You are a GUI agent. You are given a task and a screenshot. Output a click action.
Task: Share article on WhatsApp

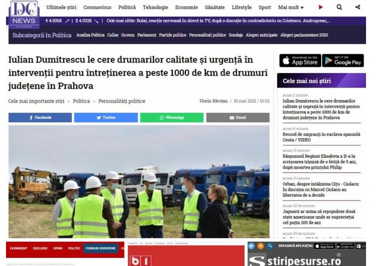point(172,118)
